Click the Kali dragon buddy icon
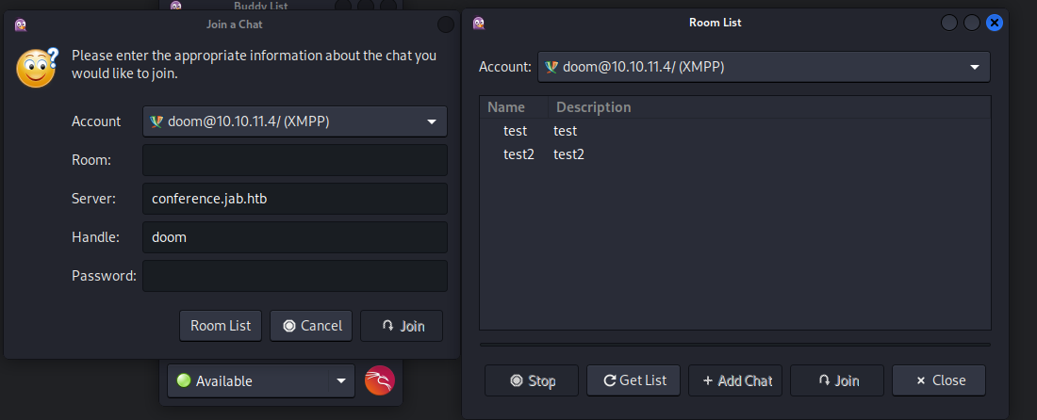The width and height of the screenshot is (1037, 420). (x=380, y=381)
